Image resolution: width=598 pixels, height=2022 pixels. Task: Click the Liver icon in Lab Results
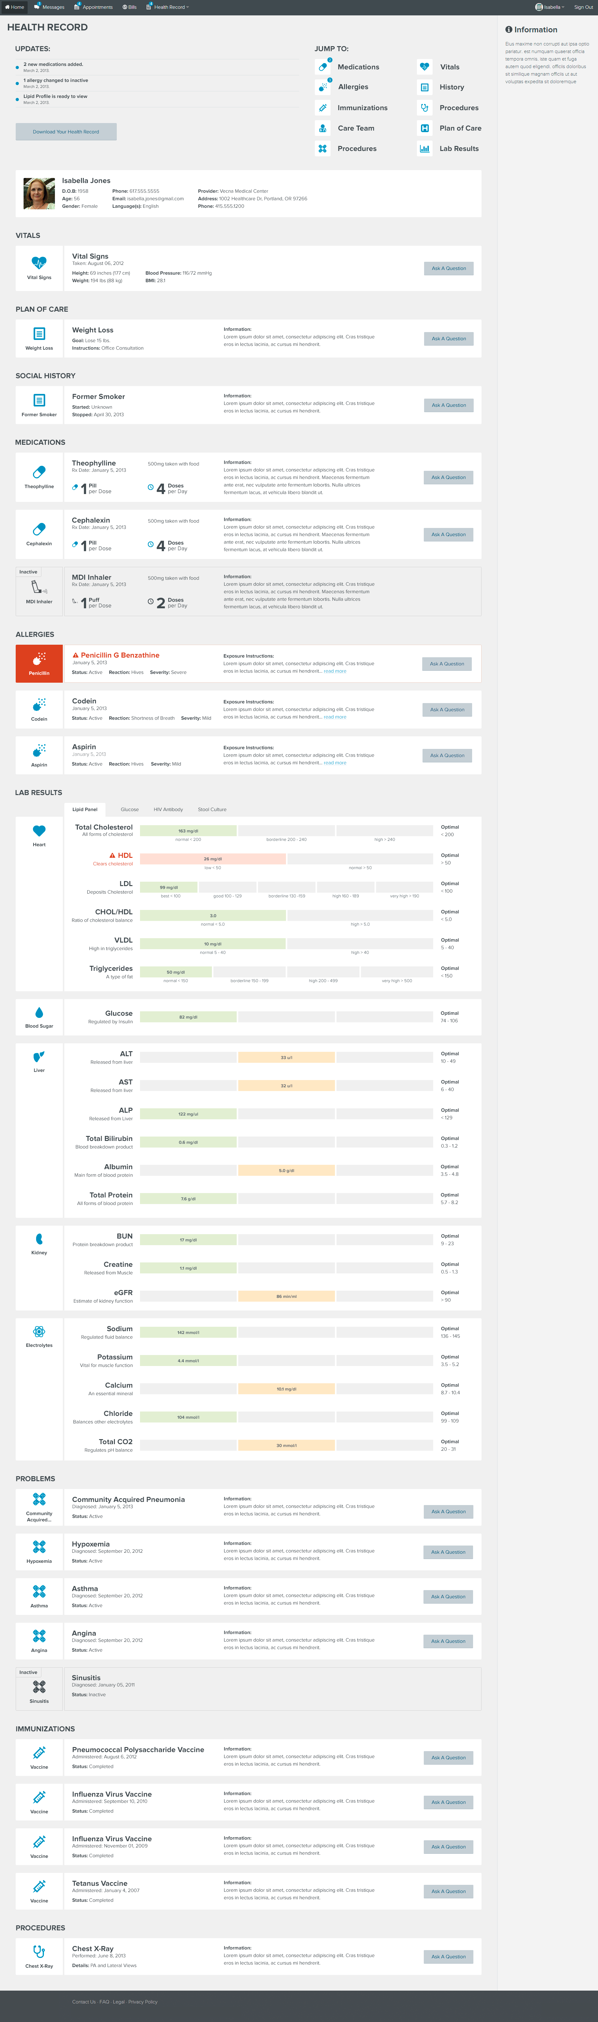pos(39,1057)
